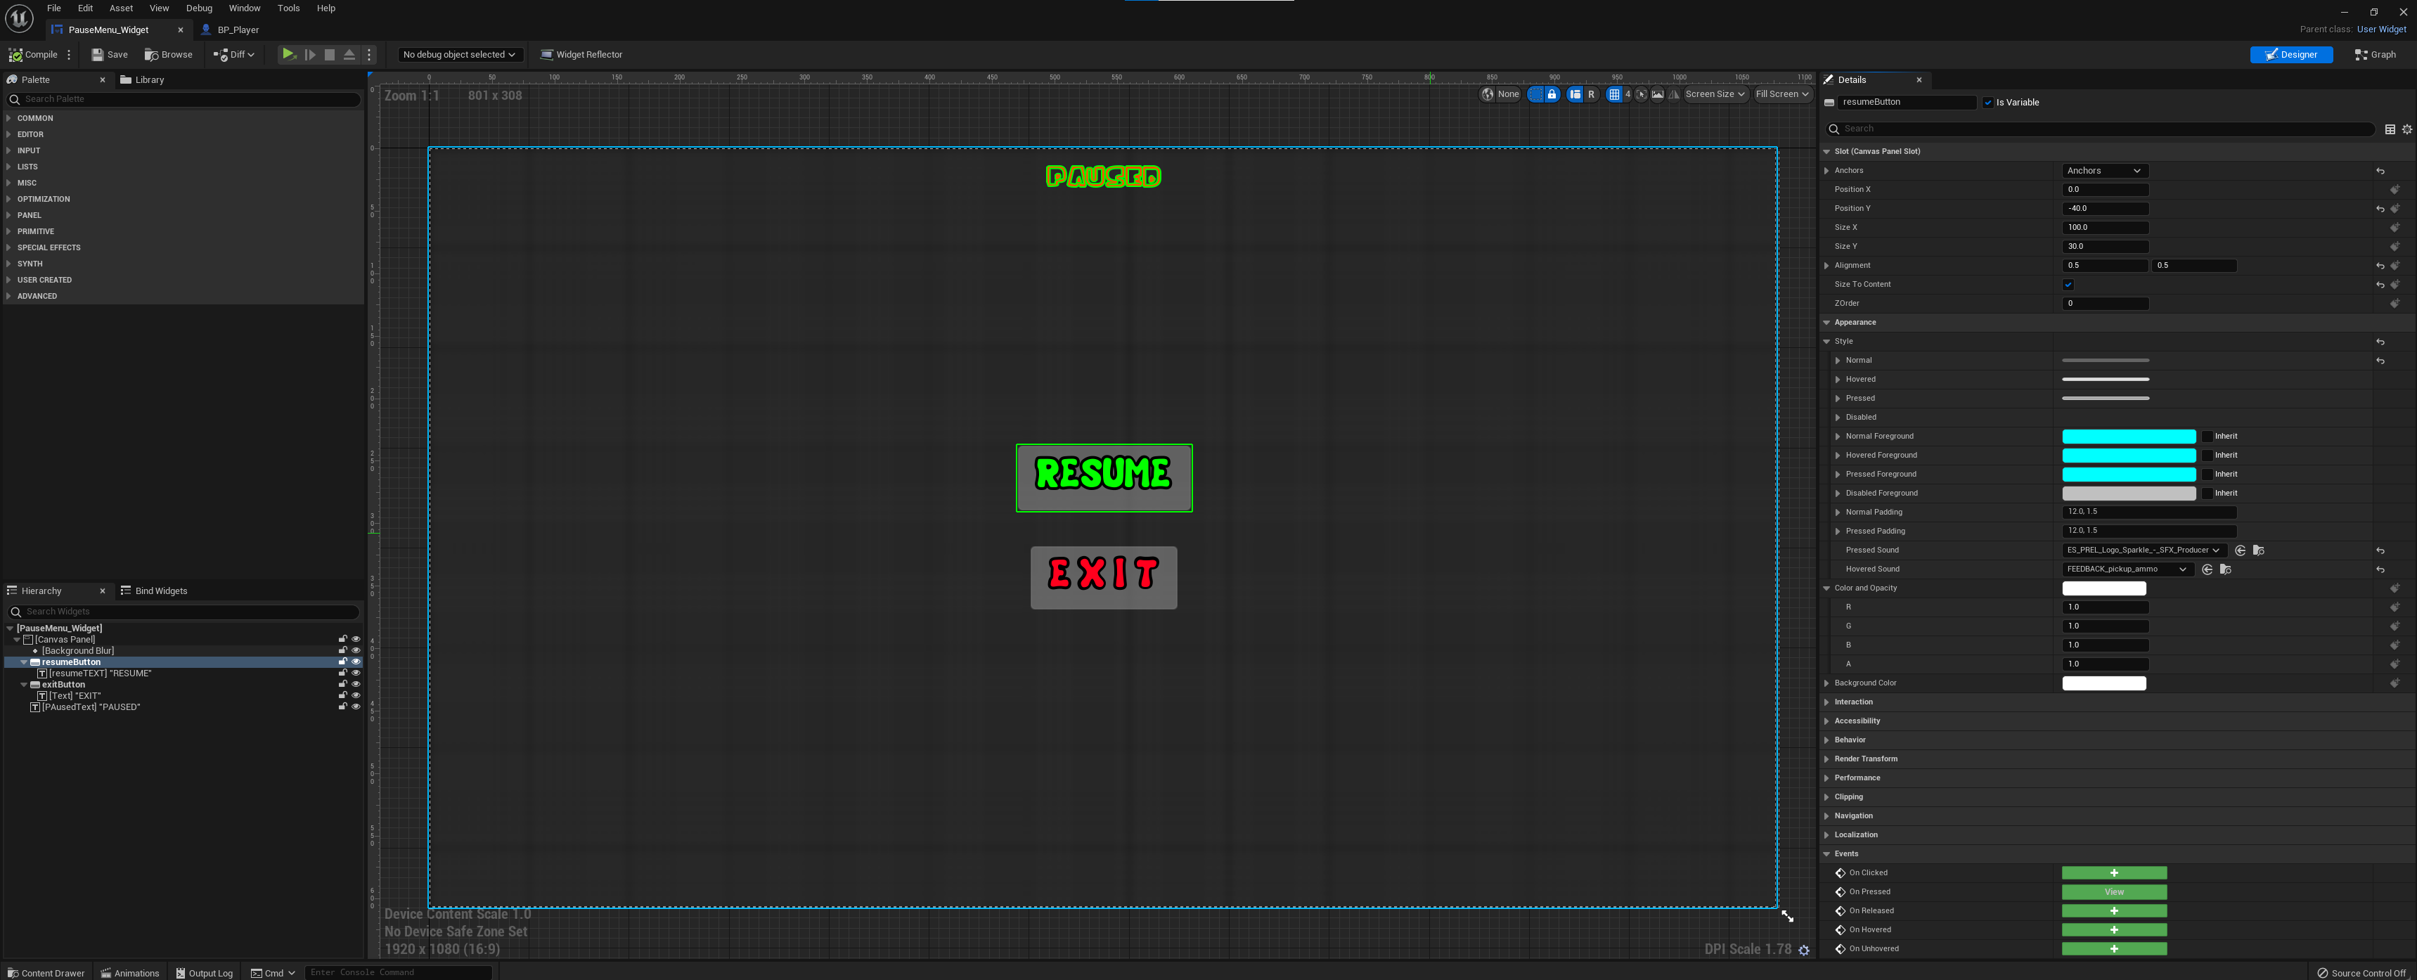Toggle the layout lock icon

pyautogui.click(x=1552, y=94)
